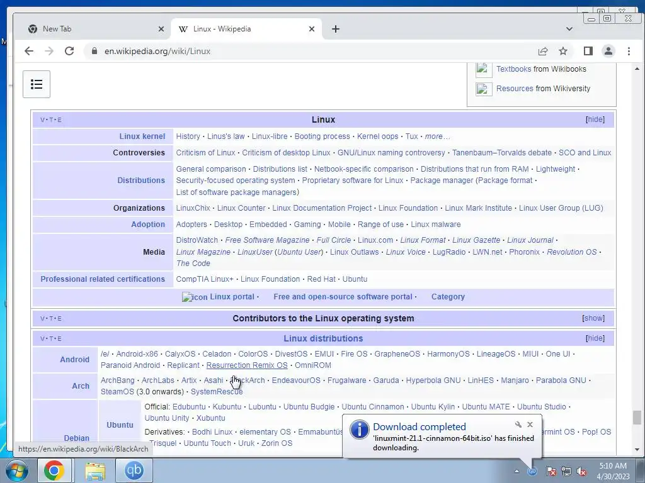Bookmark this page with the star

pos(562,51)
